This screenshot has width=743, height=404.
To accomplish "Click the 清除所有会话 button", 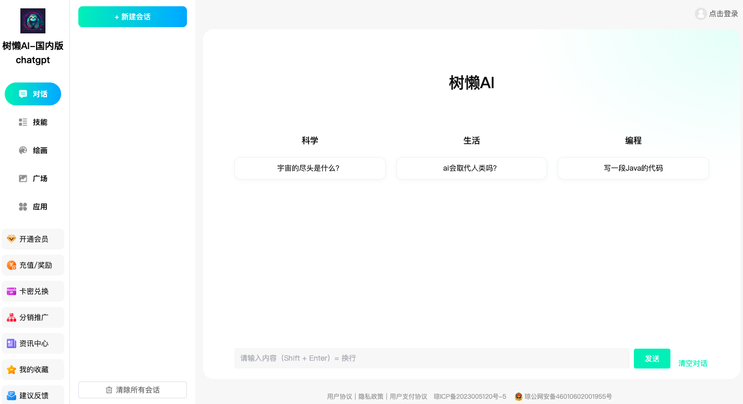I will [133, 390].
